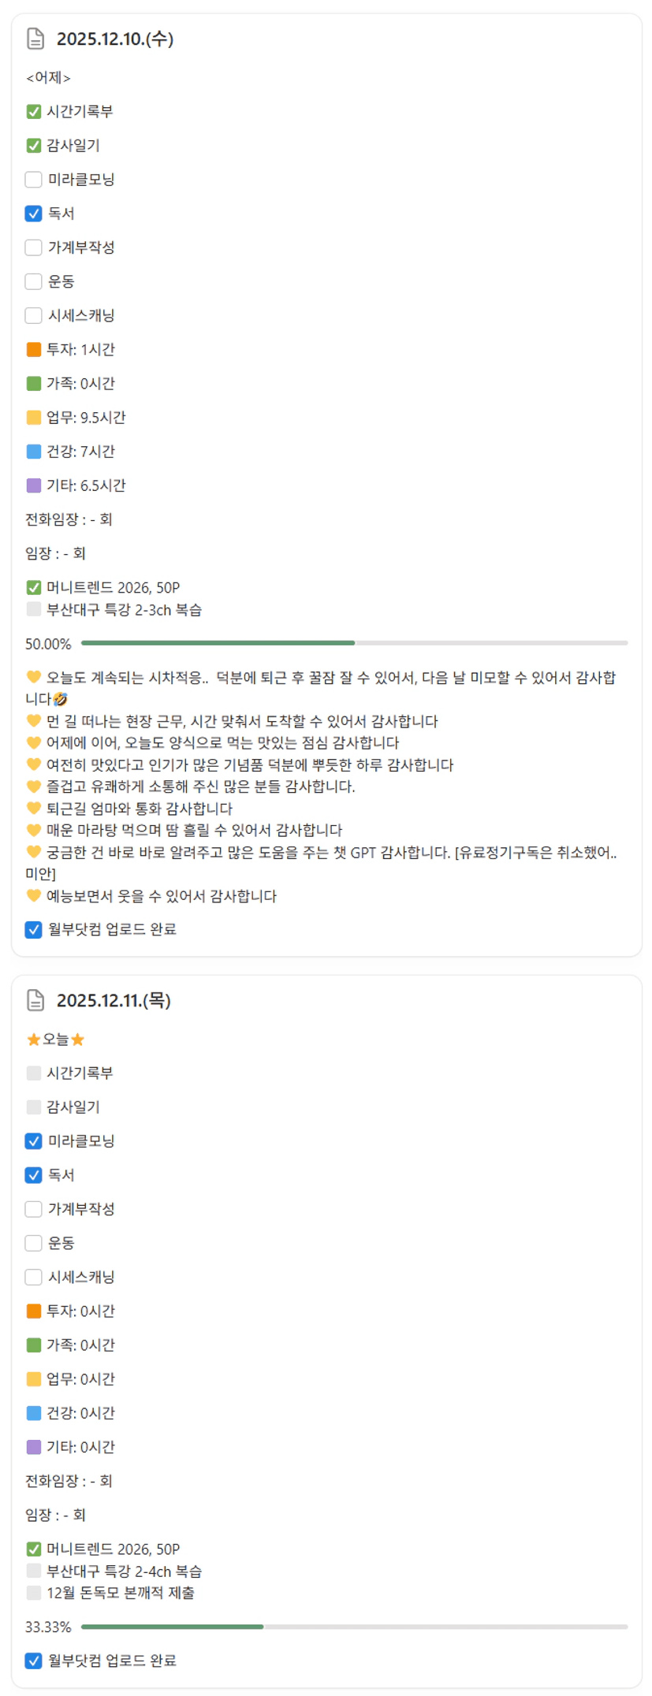Click the blue square next to 건강: 7시간
The image size is (652, 1696).
point(34,452)
